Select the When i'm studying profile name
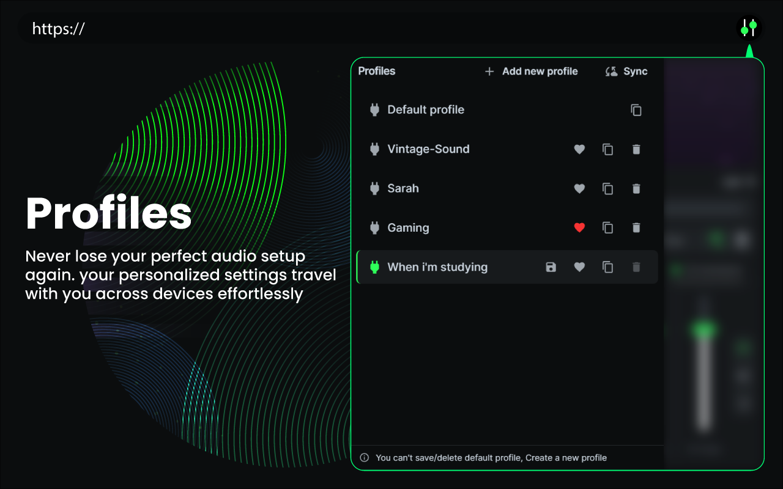 click(437, 267)
